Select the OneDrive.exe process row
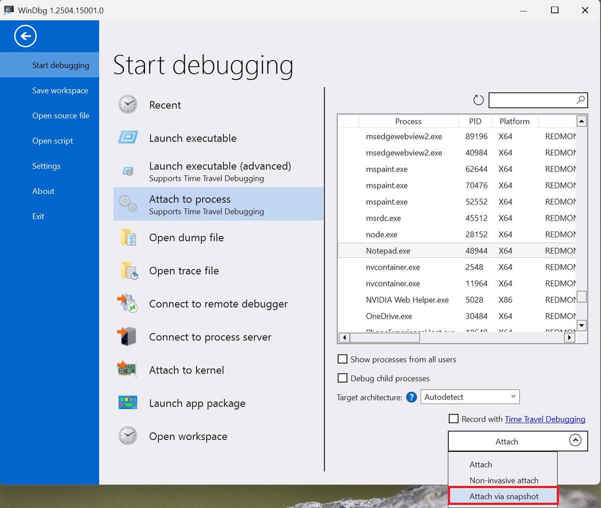This screenshot has height=508, width=601. pyautogui.click(x=457, y=316)
